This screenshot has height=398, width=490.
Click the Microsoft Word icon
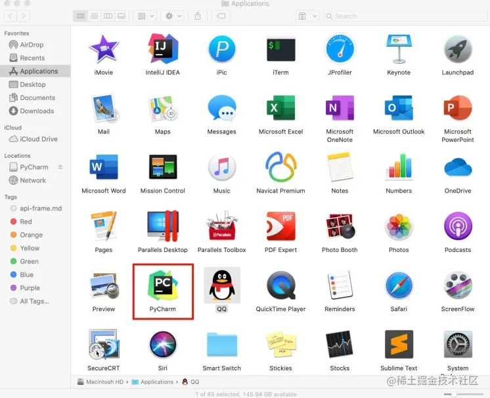[104, 167]
